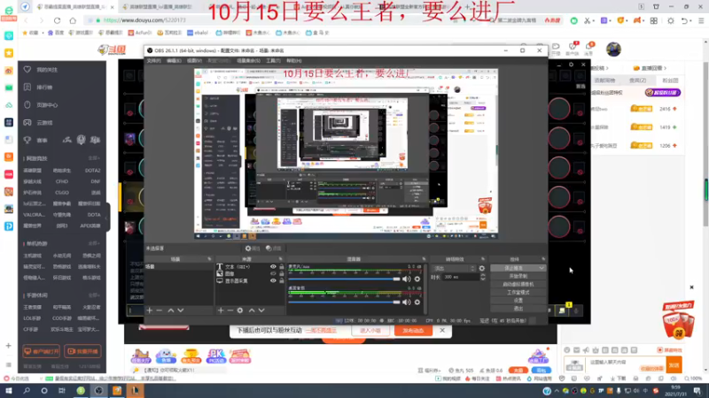
Task: Click 开始录制 to start recording
Action: (518, 276)
